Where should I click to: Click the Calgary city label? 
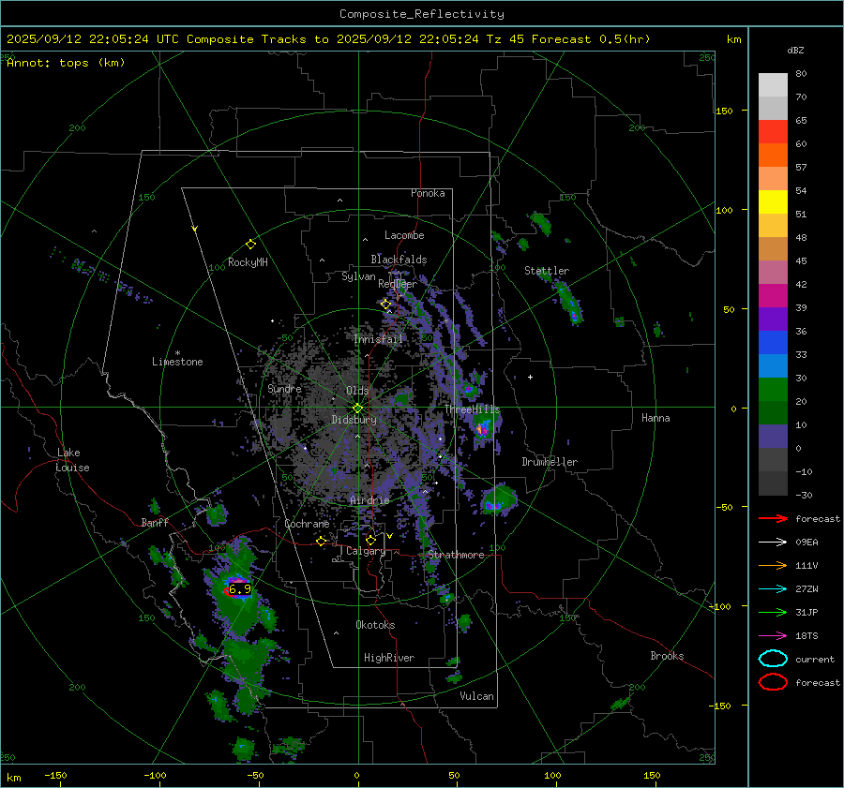pyautogui.click(x=366, y=551)
